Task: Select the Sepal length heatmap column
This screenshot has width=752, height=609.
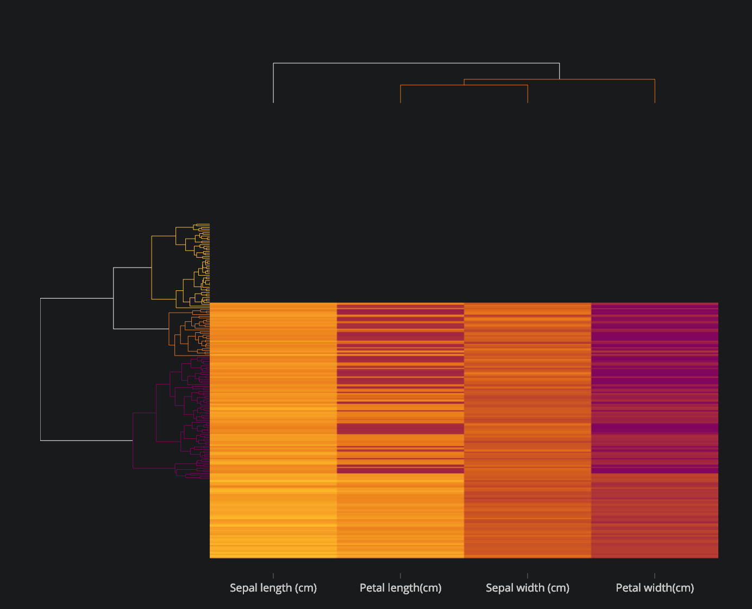Action: point(273,430)
